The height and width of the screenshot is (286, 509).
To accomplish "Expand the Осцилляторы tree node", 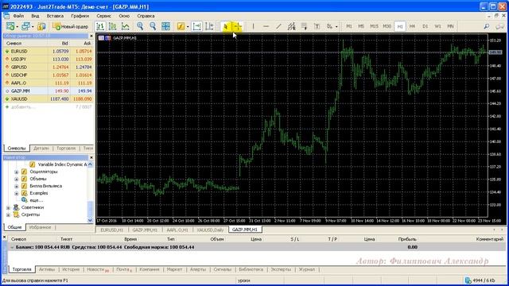I will [16, 172].
